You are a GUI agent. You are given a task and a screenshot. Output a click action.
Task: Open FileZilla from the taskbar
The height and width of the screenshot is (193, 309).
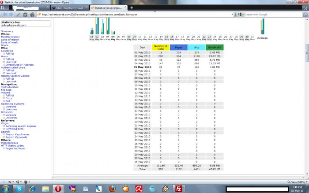pyautogui.click(x=178, y=189)
